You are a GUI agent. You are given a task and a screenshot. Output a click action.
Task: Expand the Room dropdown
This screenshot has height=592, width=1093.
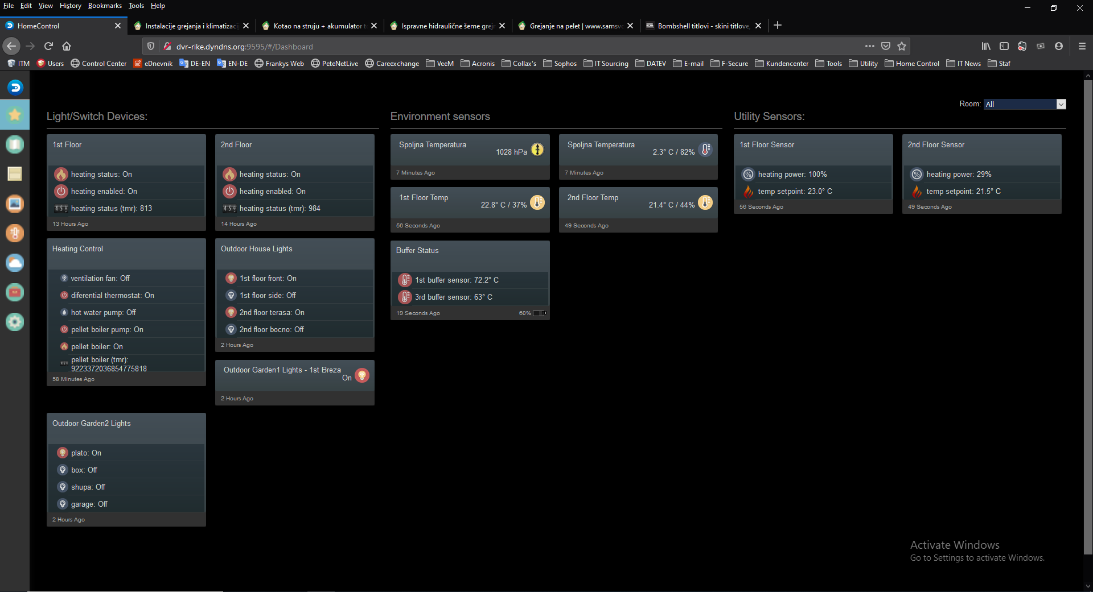(1061, 104)
